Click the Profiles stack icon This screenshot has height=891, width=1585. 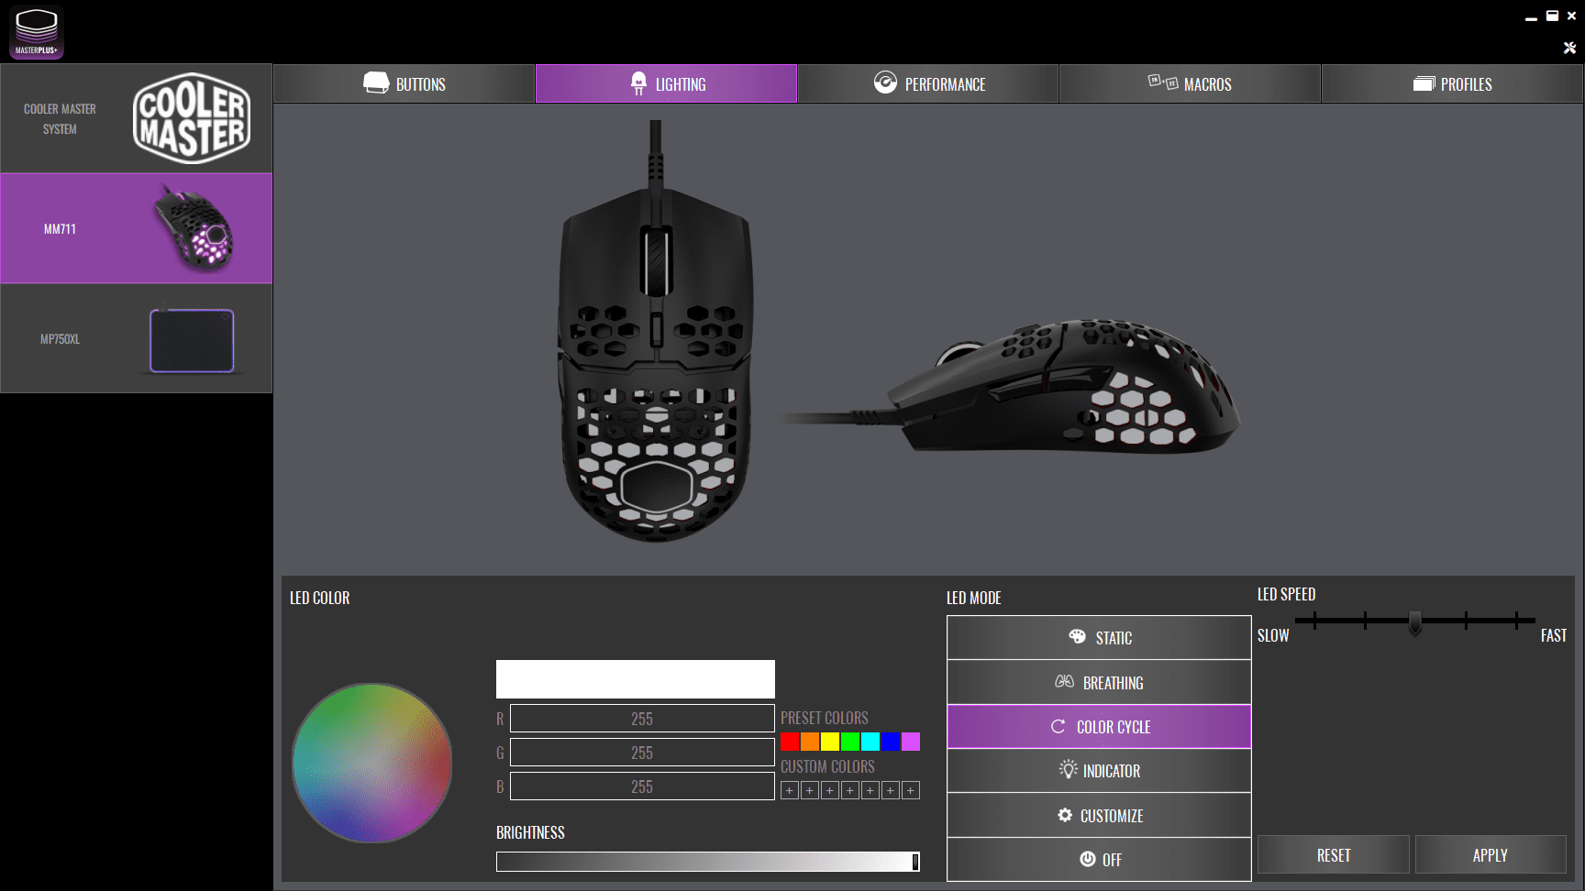pyautogui.click(x=1424, y=83)
